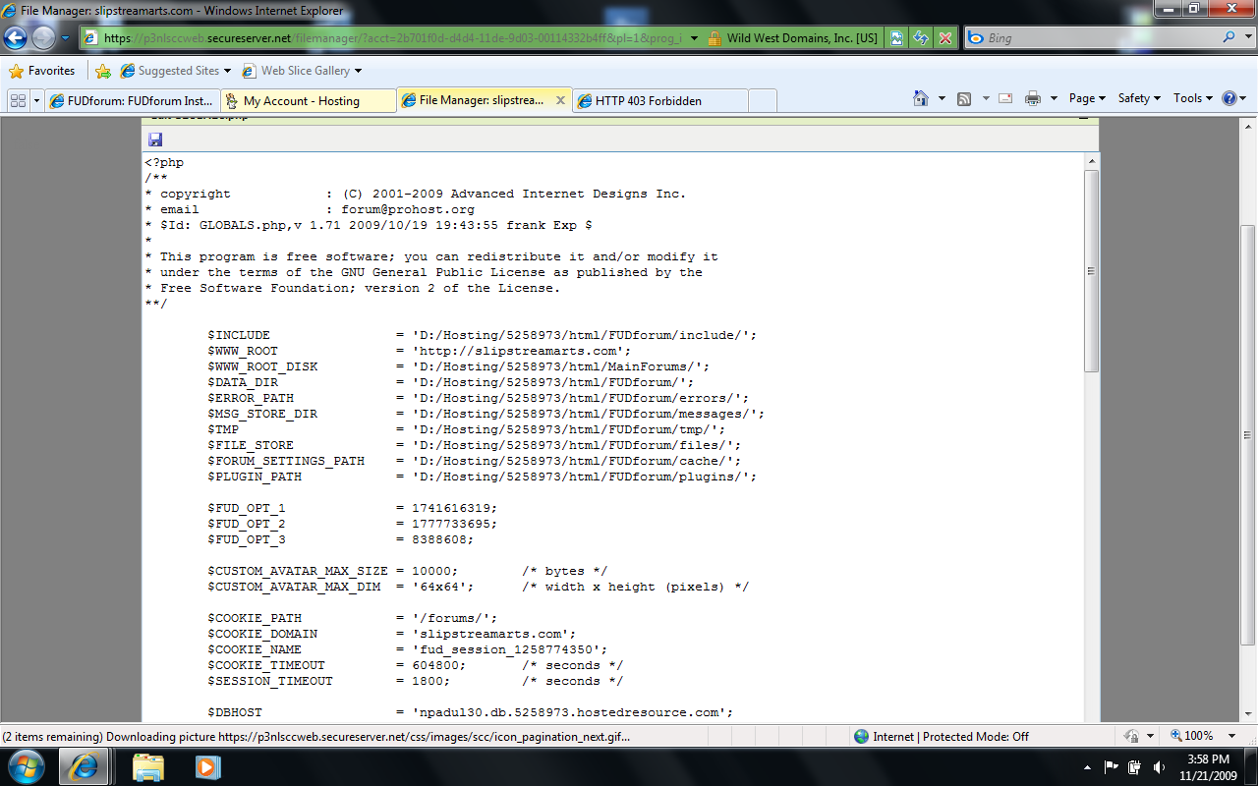Refresh the current page
The width and height of the screenshot is (1258, 786).
pyautogui.click(x=921, y=38)
